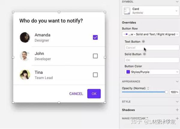Open the Styles/Purple button color dropdown

coord(152,72)
